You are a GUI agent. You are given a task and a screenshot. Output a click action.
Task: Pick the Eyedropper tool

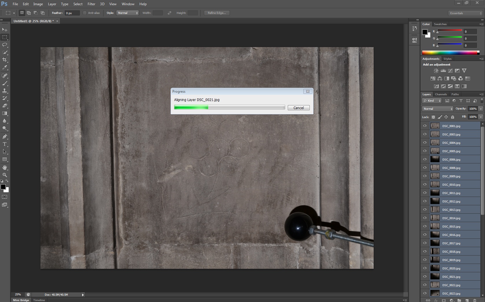[x=5, y=67]
